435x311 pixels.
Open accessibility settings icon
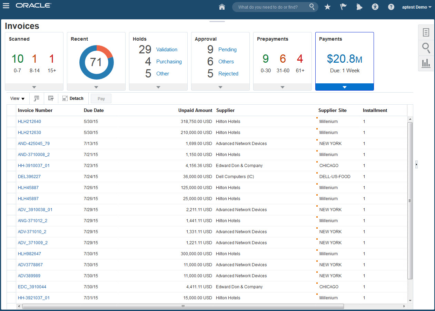[x=375, y=7]
